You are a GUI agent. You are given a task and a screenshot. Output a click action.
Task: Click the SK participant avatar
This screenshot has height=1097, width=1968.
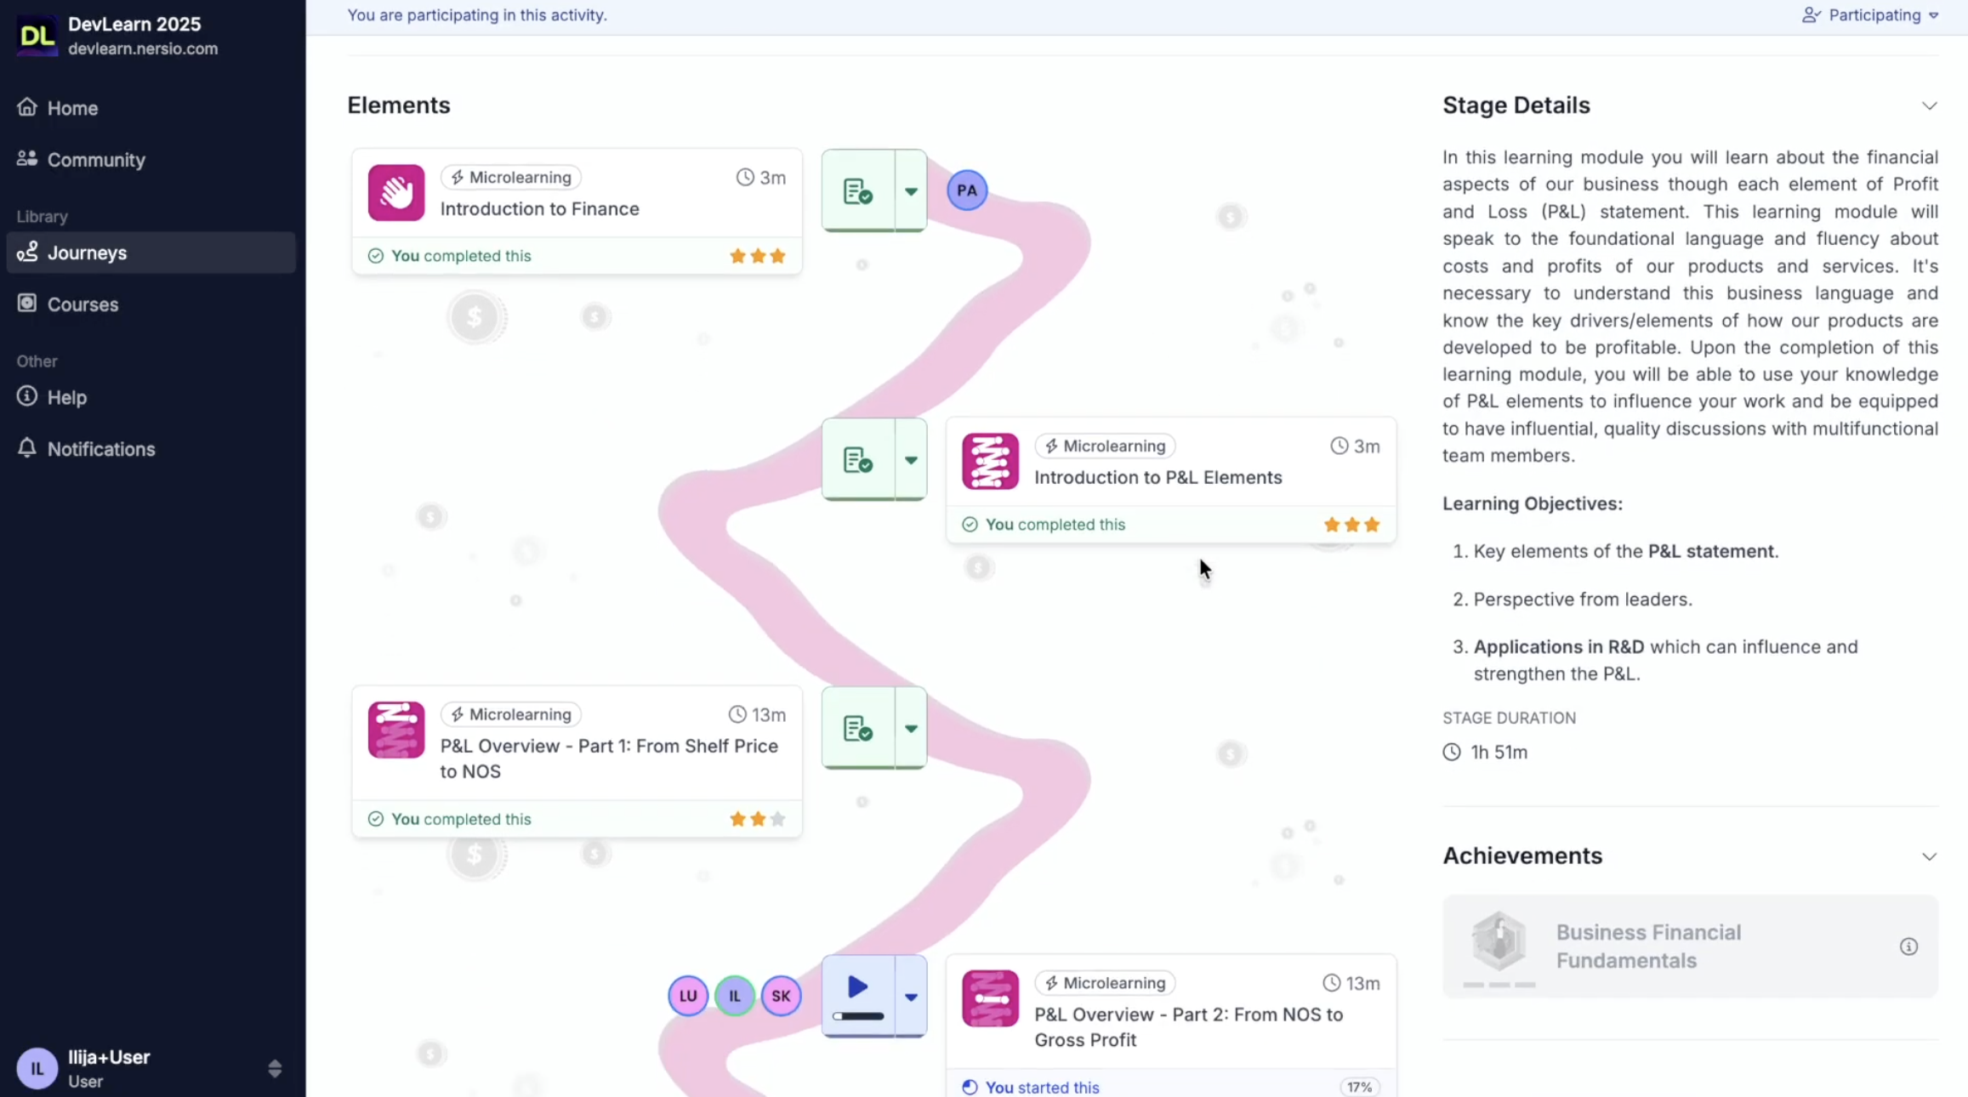click(780, 996)
